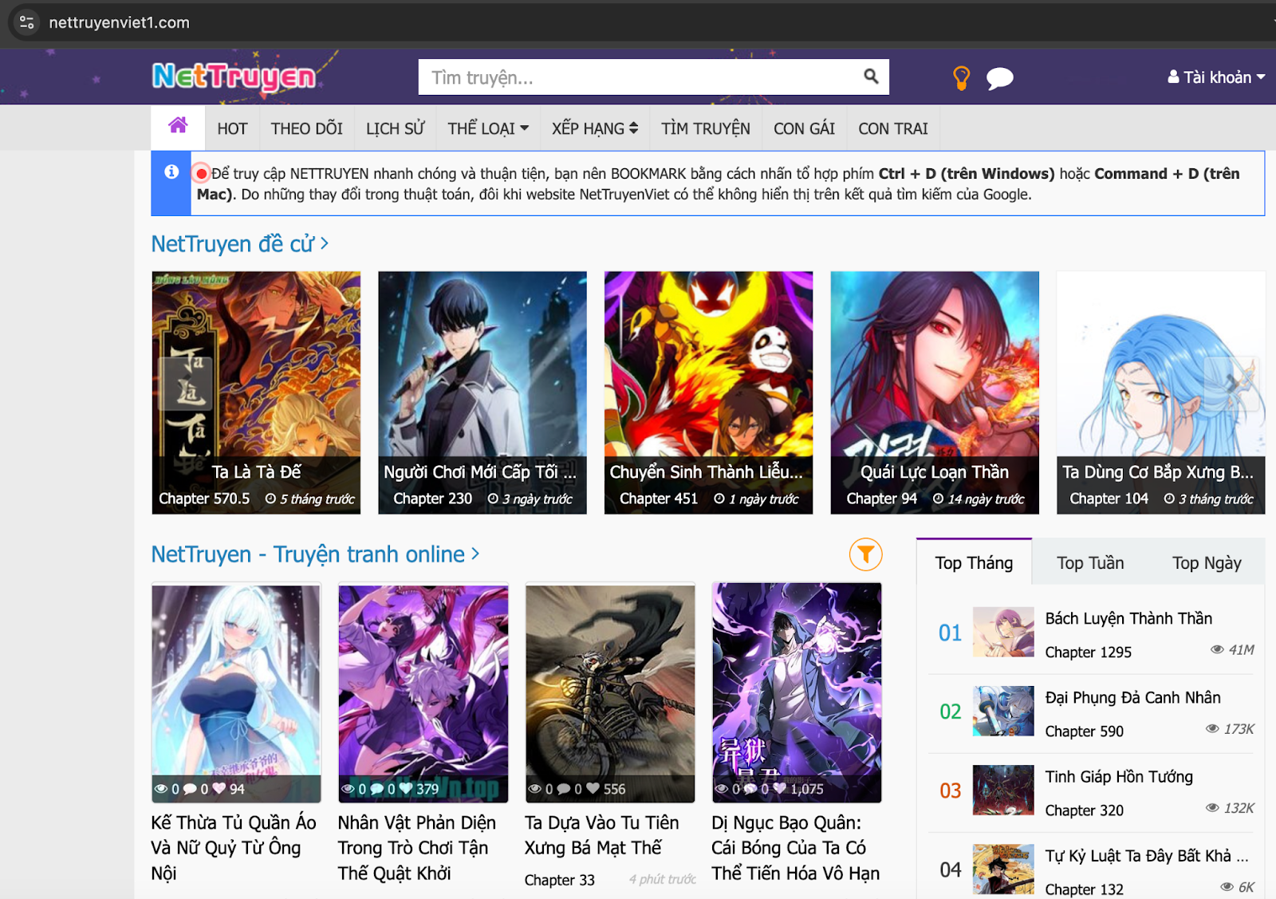Image resolution: width=1276 pixels, height=899 pixels.
Task: Click the NetTruyen logo
Action: click(x=234, y=77)
